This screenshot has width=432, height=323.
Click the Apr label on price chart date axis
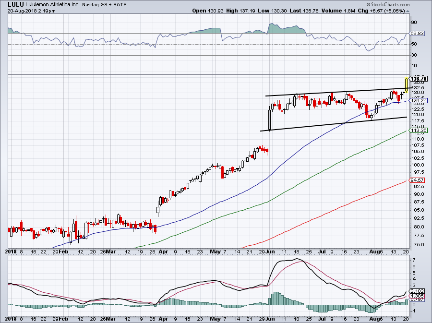[x=163, y=251]
